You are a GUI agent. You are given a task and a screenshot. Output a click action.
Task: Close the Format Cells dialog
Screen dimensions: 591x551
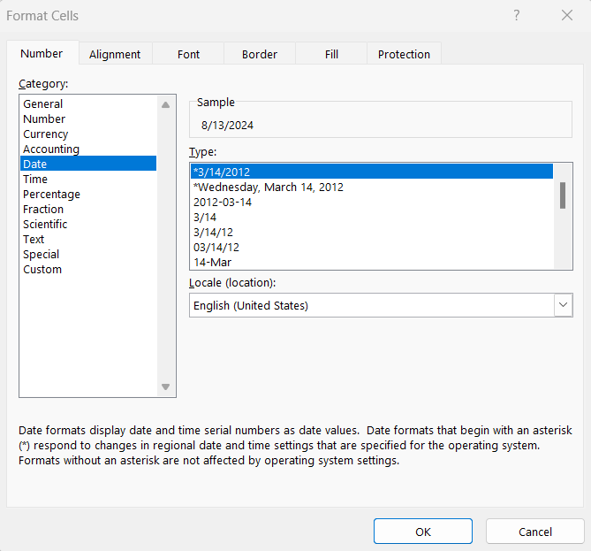(x=567, y=15)
